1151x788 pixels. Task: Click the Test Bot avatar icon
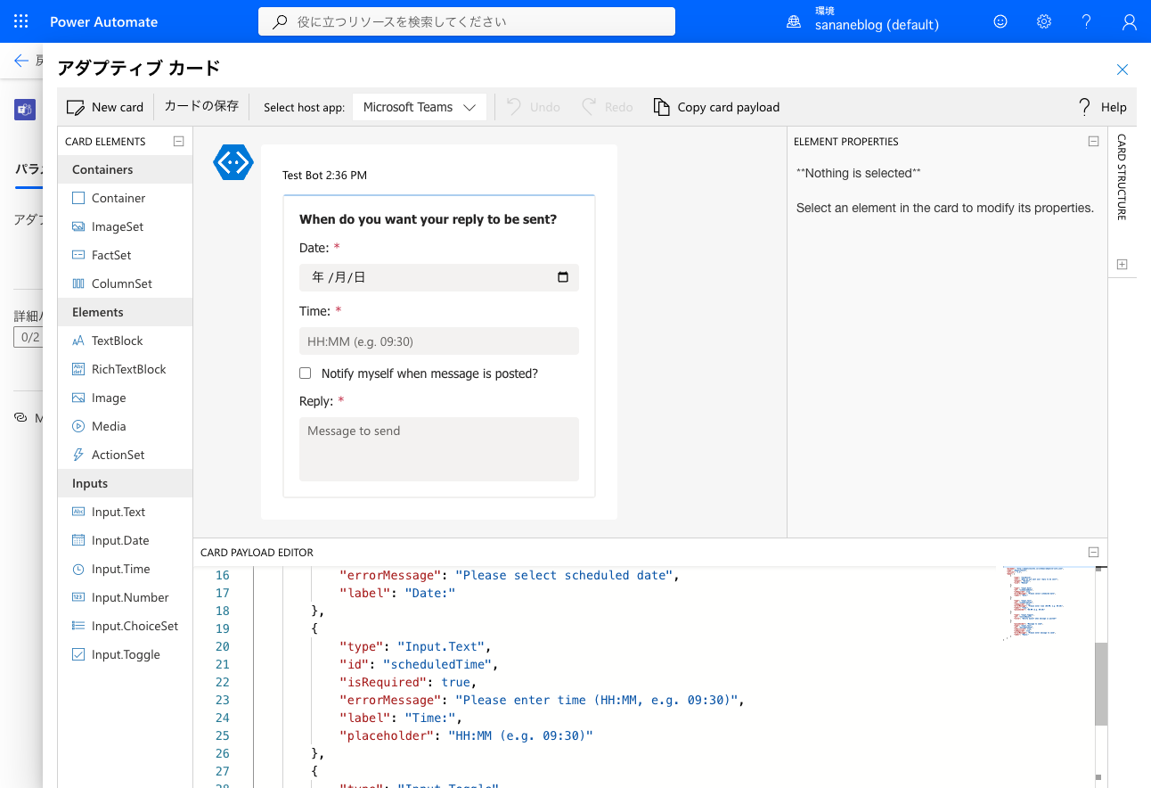click(x=233, y=162)
